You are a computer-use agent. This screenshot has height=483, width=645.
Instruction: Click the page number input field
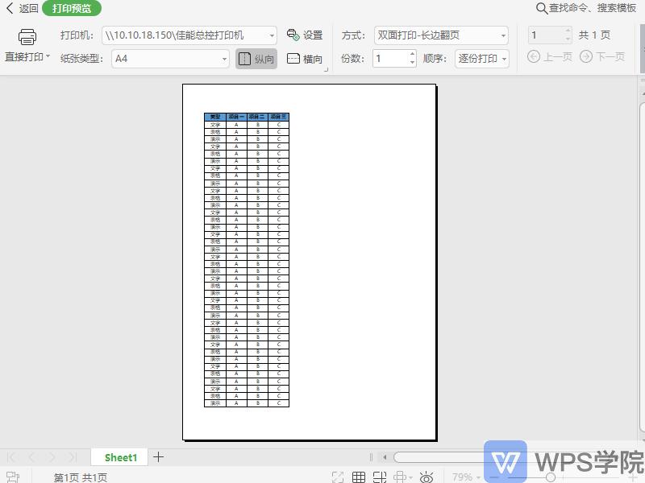tap(546, 35)
